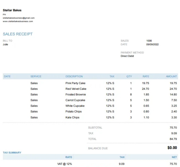
Task: Select the Red Velvet Cake description
Action: [76, 89]
